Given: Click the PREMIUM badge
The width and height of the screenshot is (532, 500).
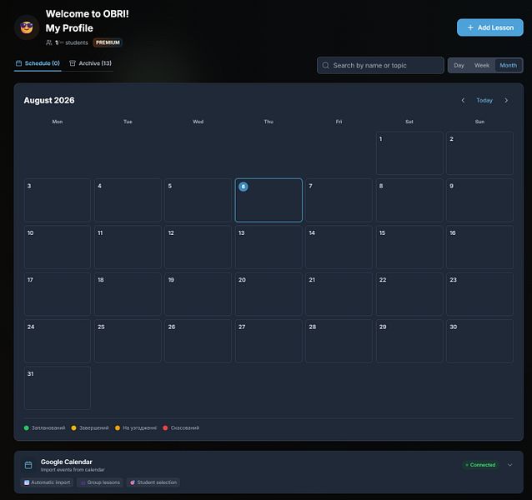Looking at the screenshot, I should [108, 42].
